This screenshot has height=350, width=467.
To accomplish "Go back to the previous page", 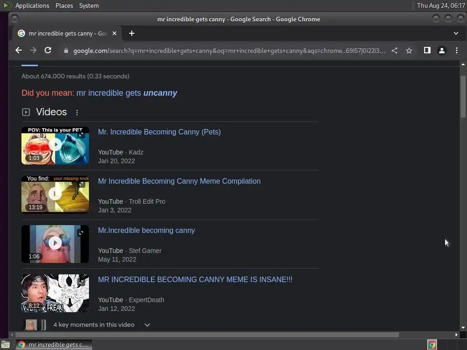I will click(18, 50).
